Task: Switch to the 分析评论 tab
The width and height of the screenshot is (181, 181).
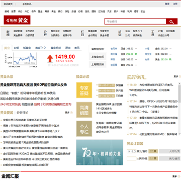Action: 23,113
